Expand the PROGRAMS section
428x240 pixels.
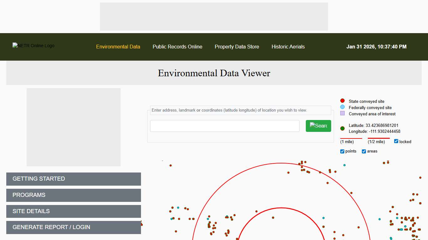(73, 195)
